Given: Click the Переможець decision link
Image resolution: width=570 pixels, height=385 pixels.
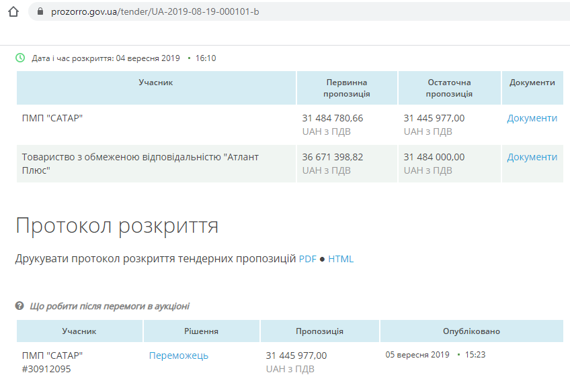Looking at the screenshot, I should pos(178,355).
